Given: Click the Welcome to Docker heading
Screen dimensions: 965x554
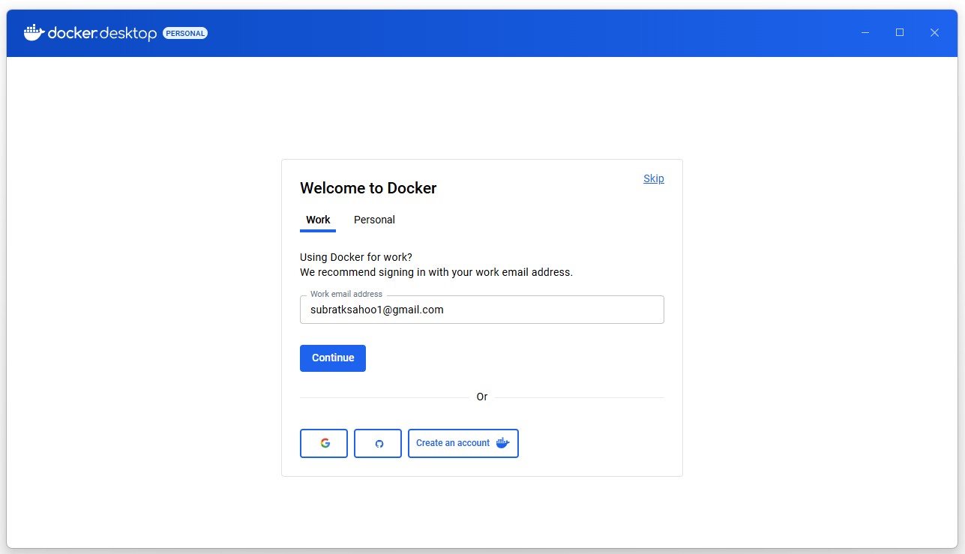Looking at the screenshot, I should click(368, 188).
